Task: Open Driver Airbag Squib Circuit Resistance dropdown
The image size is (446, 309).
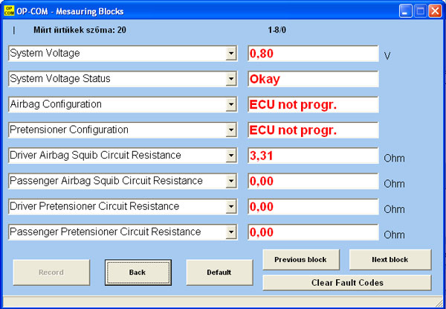Action: pyautogui.click(x=230, y=156)
